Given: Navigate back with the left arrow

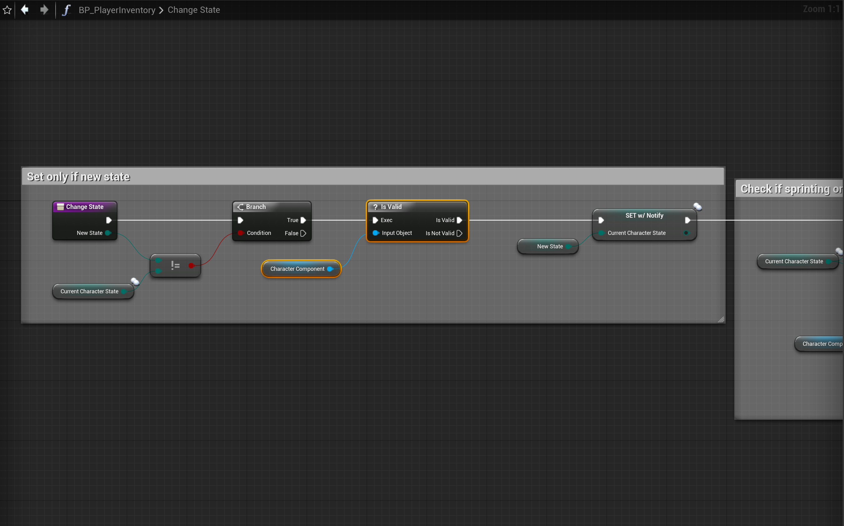Looking at the screenshot, I should pos(25,10).
